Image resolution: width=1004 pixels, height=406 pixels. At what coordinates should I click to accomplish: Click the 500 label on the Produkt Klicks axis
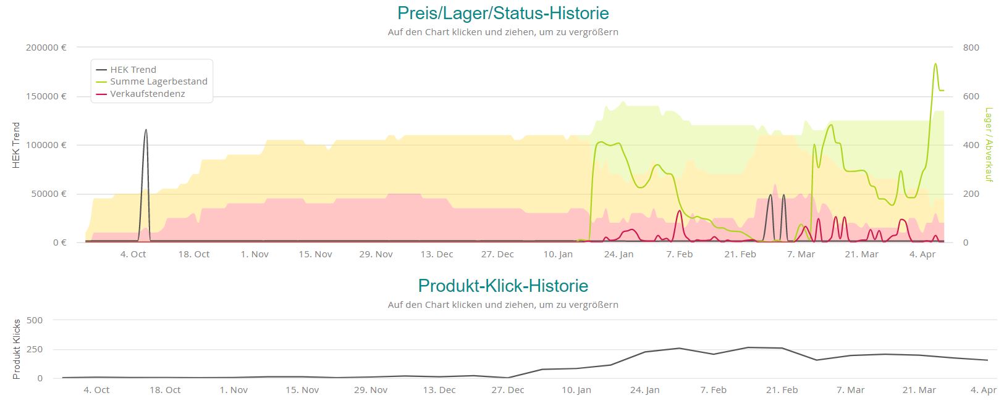pyautogui.click(x=35, y=320)
